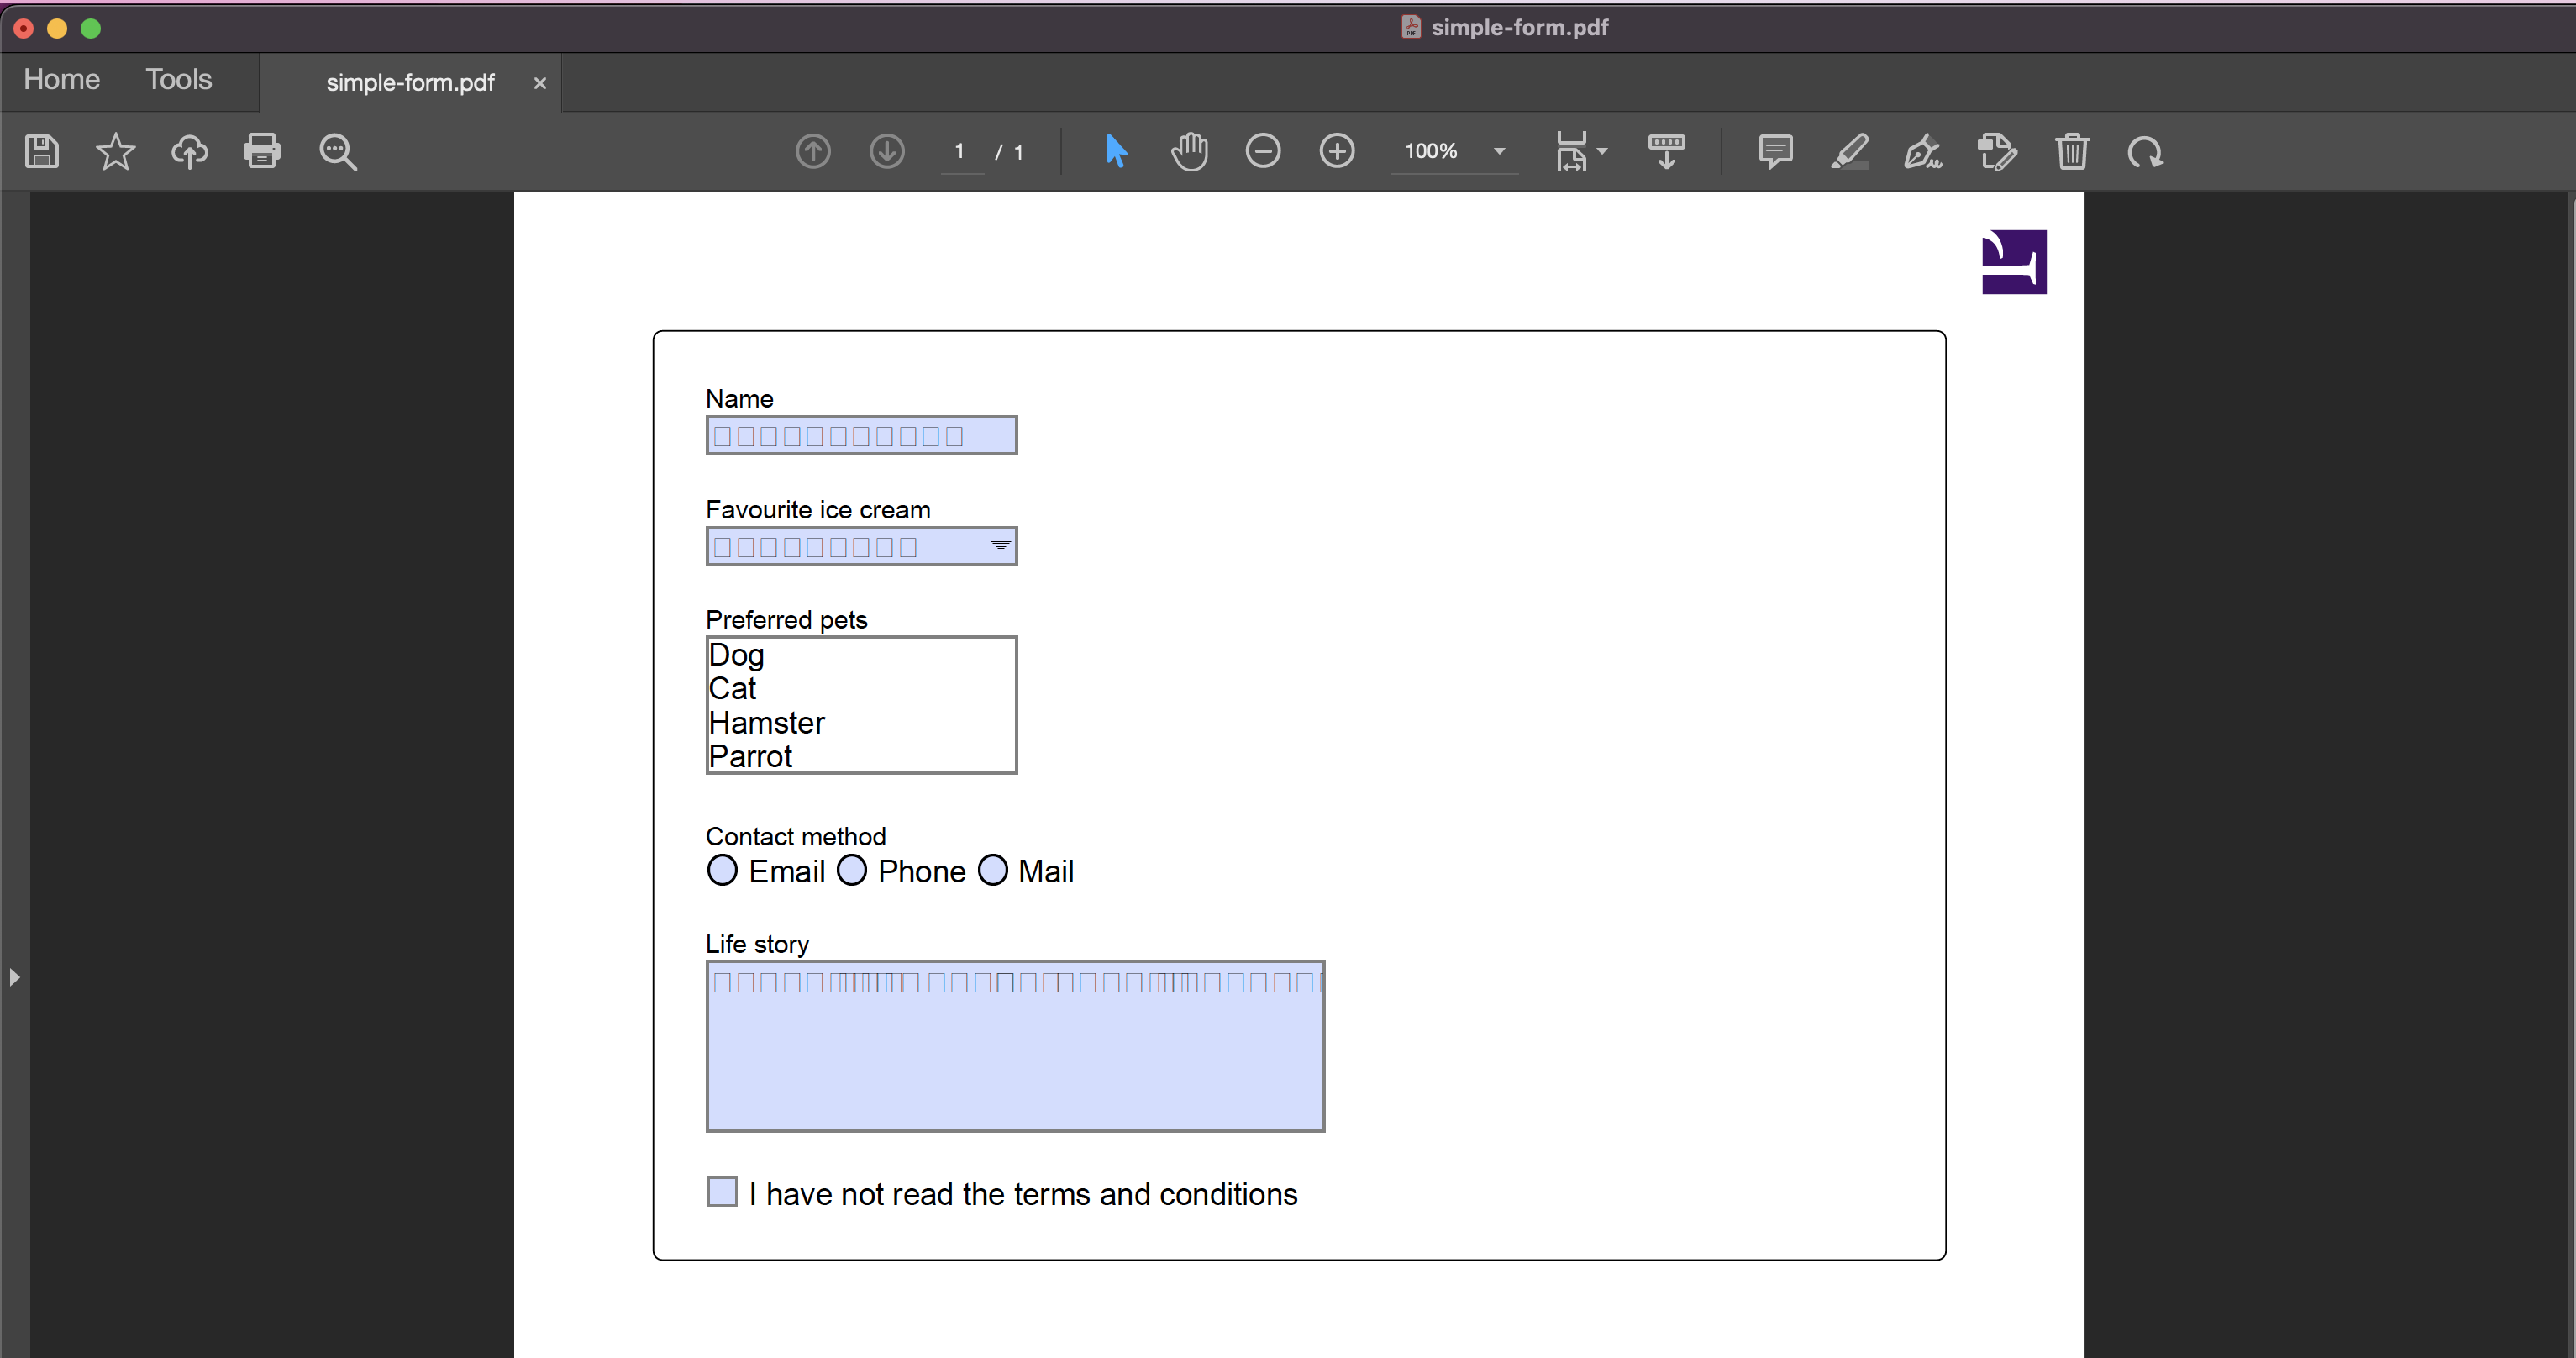Switch to the Tools tab
This screenshot has width=2576, height=1358.
tap(178, 79)
